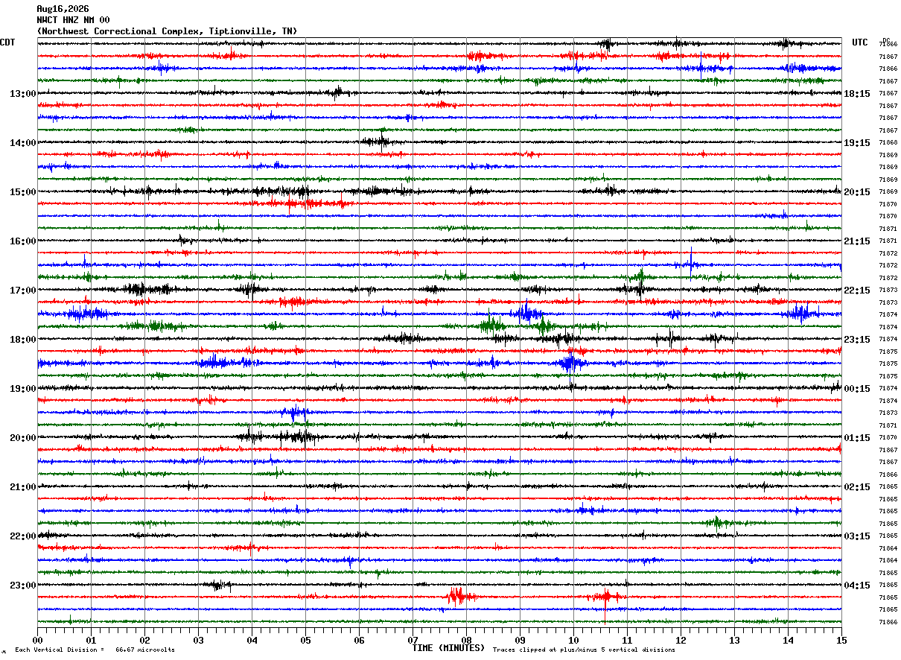Select the traces clipped footnote text
Image resolution: width=901 pixels, height=660 pixels.
click(x=584, y=650)
